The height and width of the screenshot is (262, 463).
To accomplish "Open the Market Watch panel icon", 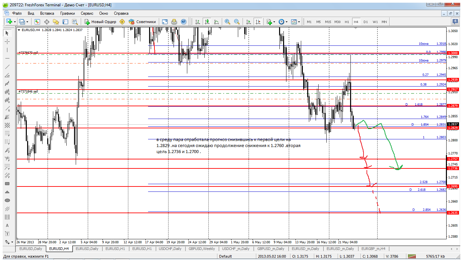I will pyautogui.click(x=37, y=22).
